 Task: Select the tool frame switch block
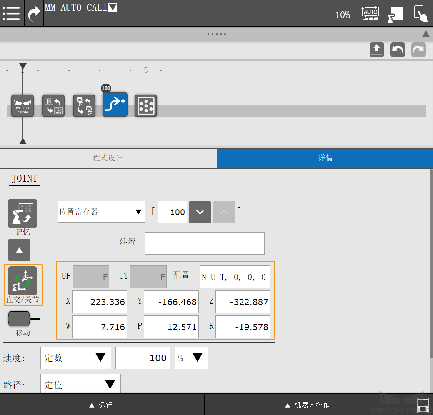point(84,106)
